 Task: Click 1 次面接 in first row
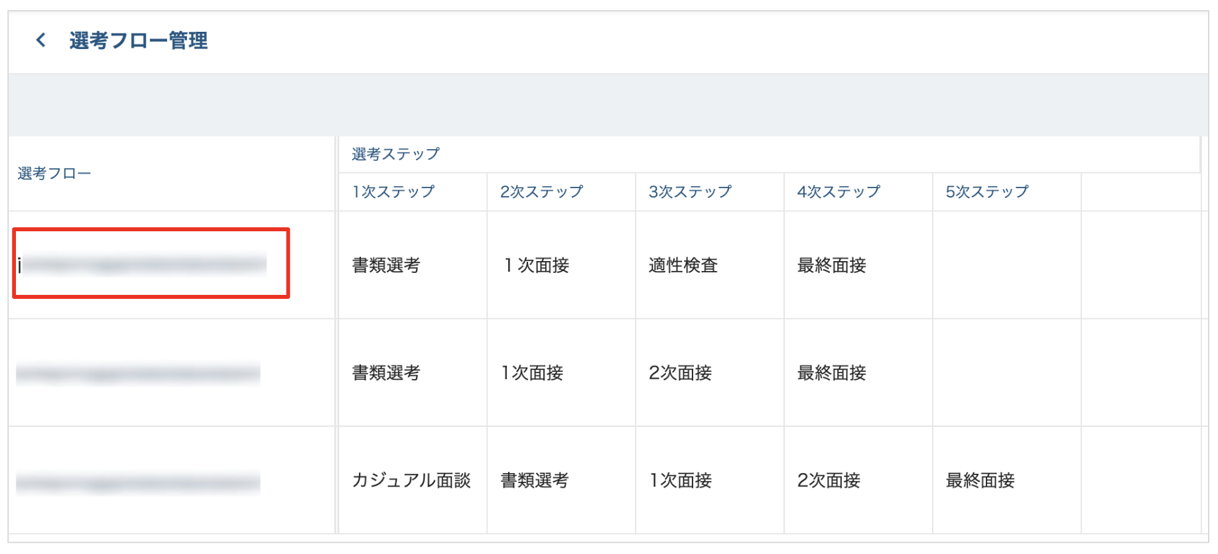(x=537, y=266)
